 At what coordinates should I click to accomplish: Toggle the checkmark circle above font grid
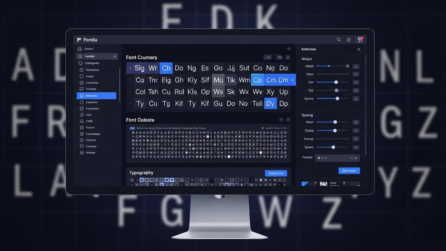[x=289, y=49]
